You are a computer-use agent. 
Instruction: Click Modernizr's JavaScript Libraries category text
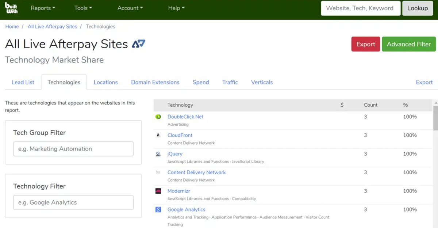198,199
